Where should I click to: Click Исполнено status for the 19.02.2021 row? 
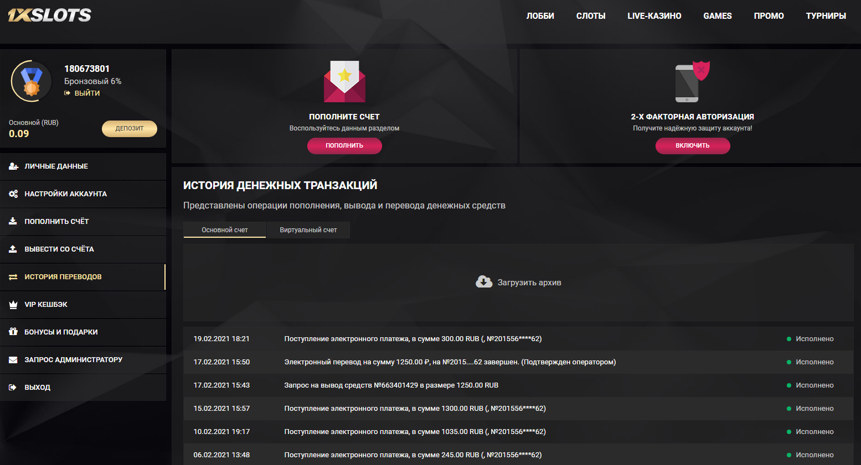[814, 339]
